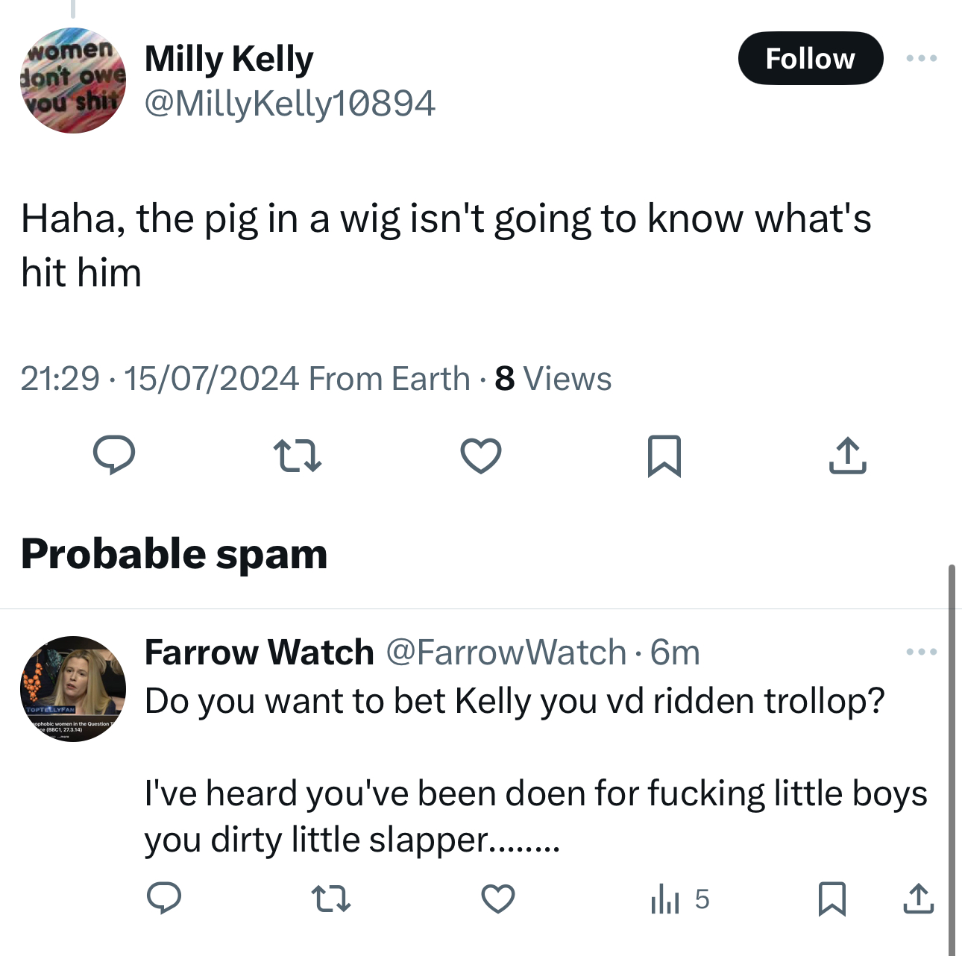Repost Milly Kelly's main post
This screenshot has width=962, height=956.
(x=297, y=456)
